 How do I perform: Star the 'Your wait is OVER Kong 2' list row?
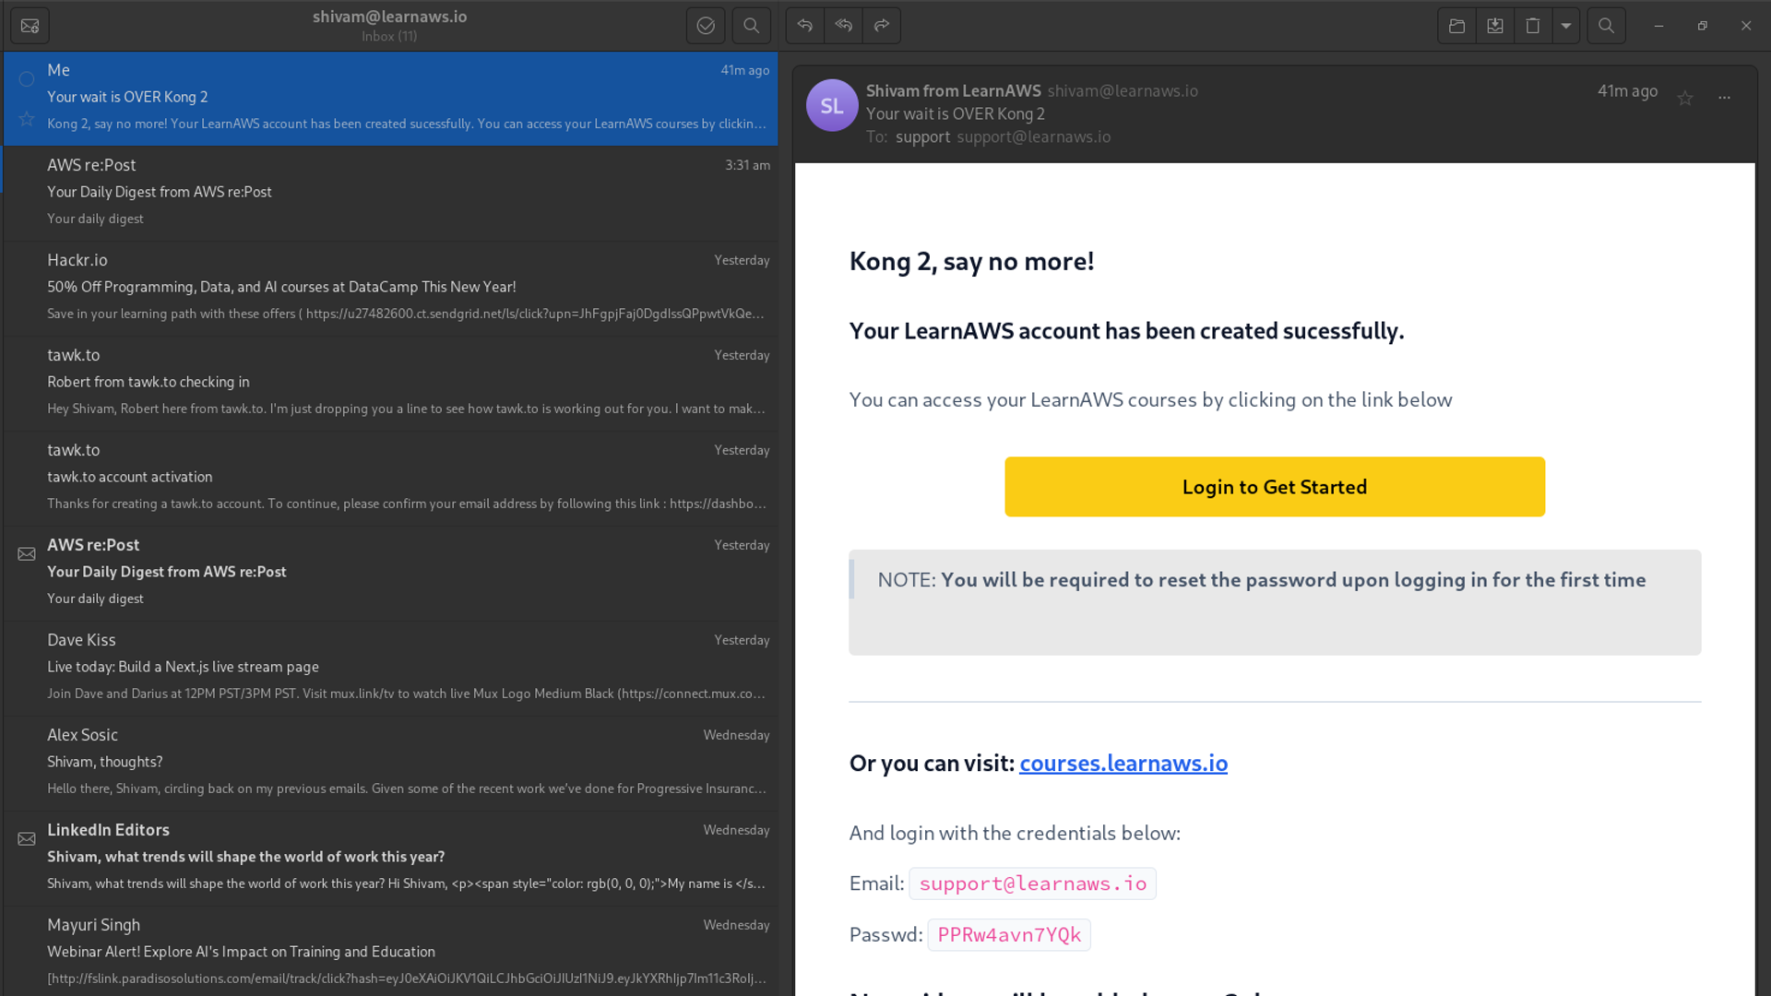[27, 119]
